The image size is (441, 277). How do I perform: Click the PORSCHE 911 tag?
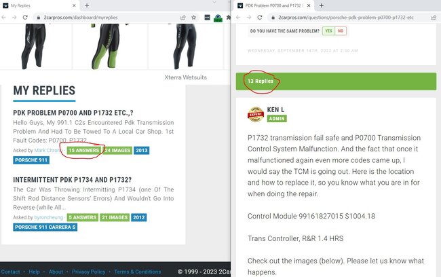[x=31, y=160]
